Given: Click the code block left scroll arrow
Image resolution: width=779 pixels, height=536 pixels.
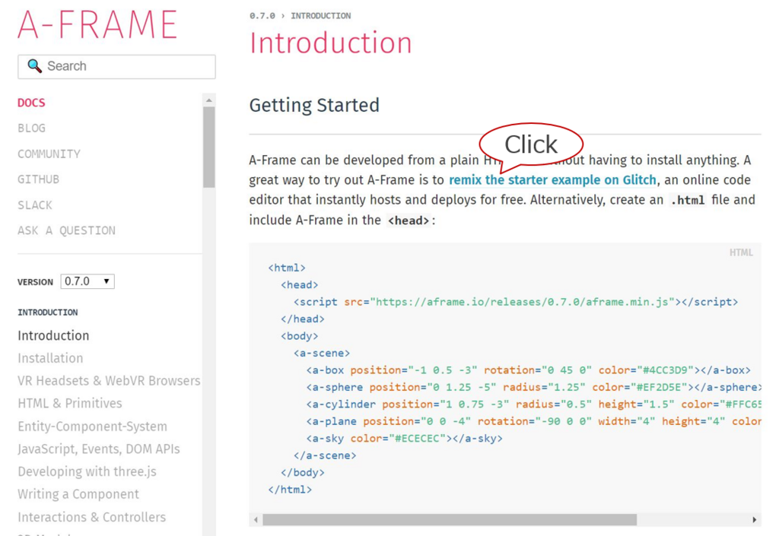Looking at the screenshot, I should click(256, 519).
